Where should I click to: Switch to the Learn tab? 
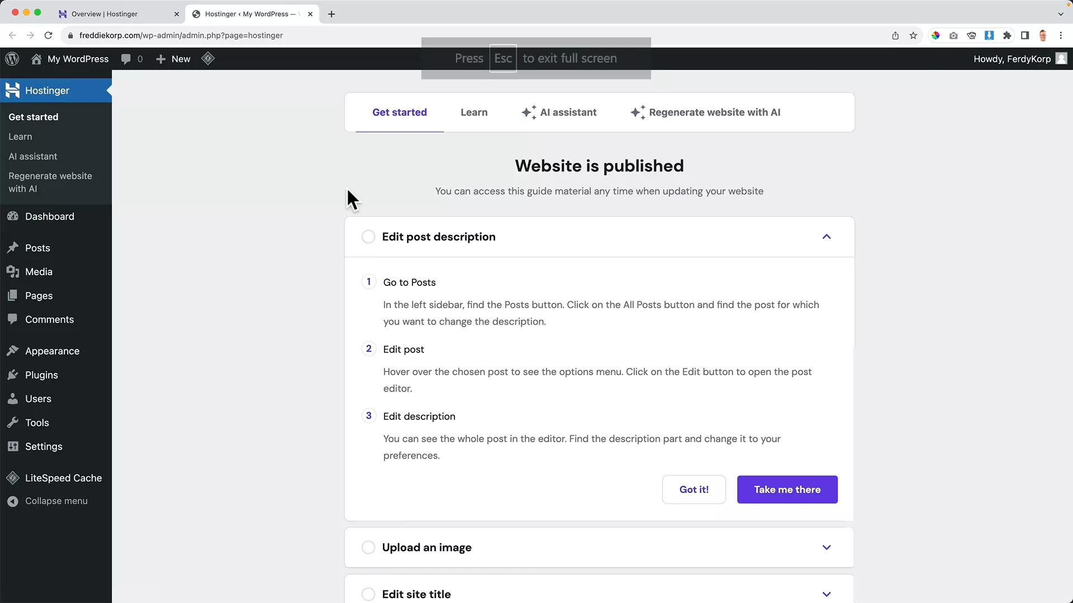474,112
